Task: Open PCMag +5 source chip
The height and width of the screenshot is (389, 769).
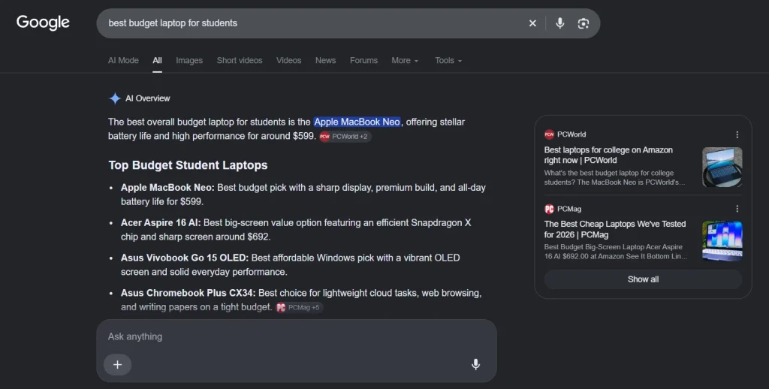Action: coord(299,308)
